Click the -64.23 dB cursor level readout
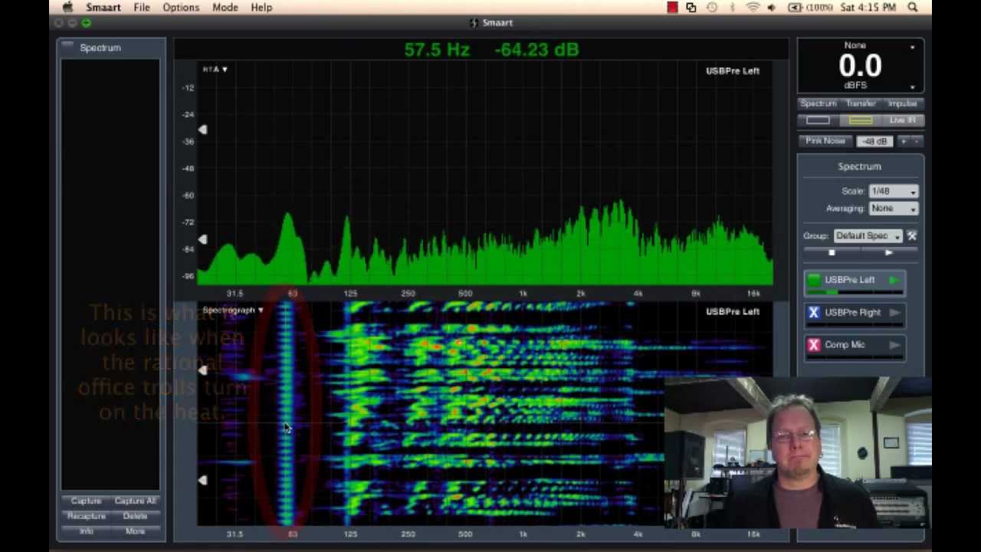This screenshot has height=552, width=981. point(536,50)
